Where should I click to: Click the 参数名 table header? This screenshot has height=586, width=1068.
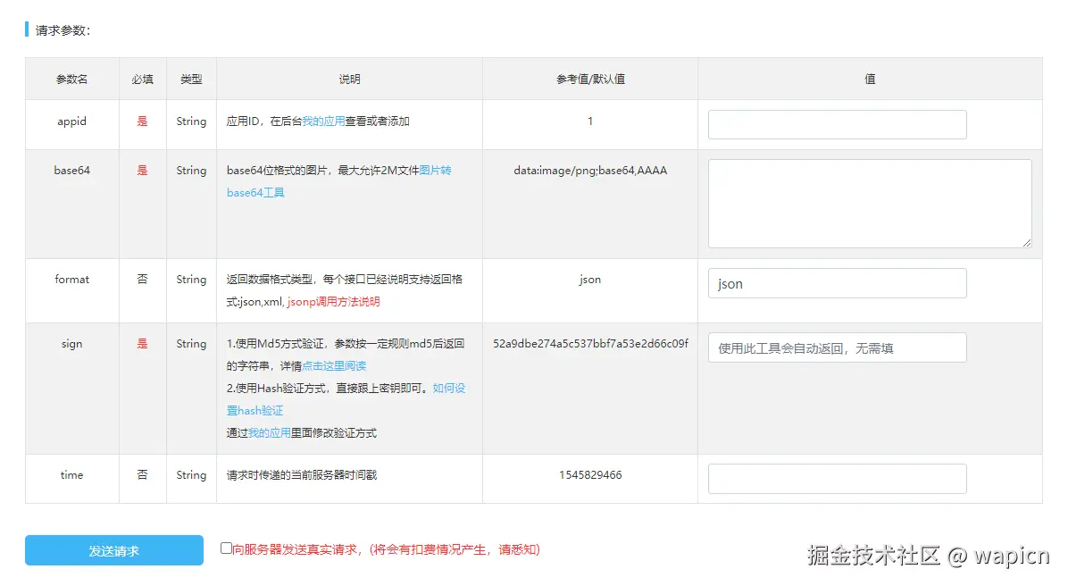(x=71, y=79)
